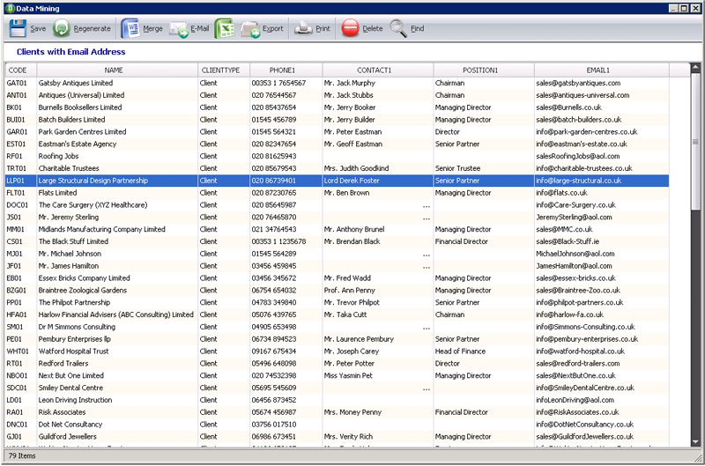Click phone 01545 564321

coord(274,131)
